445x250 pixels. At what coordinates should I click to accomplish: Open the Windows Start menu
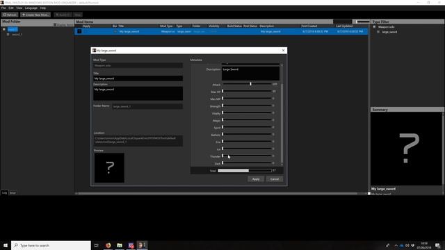tap(6, 245)
